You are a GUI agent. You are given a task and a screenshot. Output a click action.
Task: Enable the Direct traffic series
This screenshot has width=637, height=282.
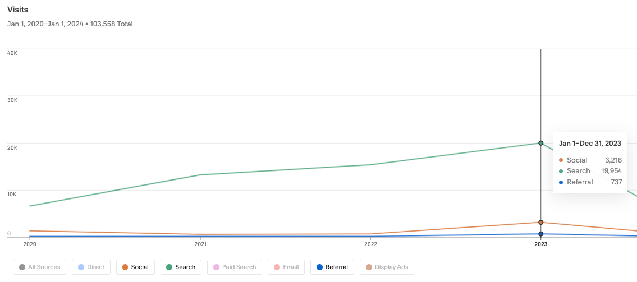[91, 267]
